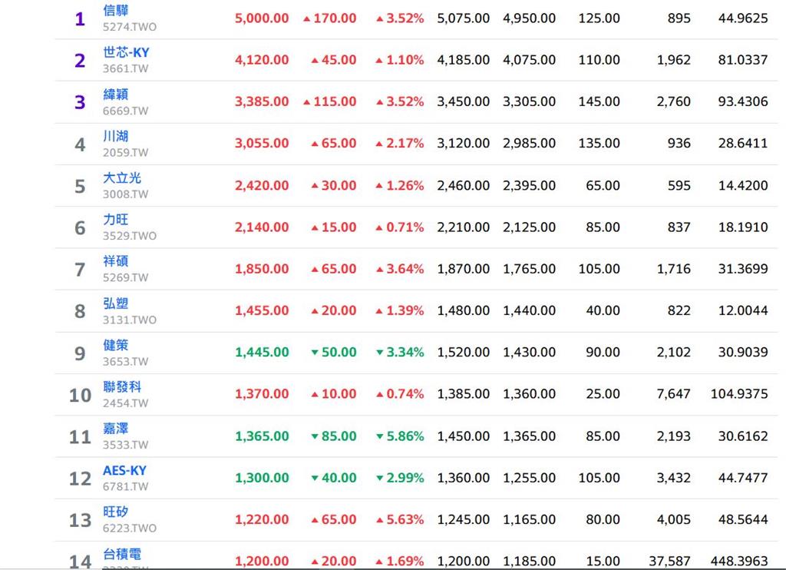Select the 5,000.00 price of 信驊
The height and width of the screenshot is (570, 786).
(x=262, y=18)
